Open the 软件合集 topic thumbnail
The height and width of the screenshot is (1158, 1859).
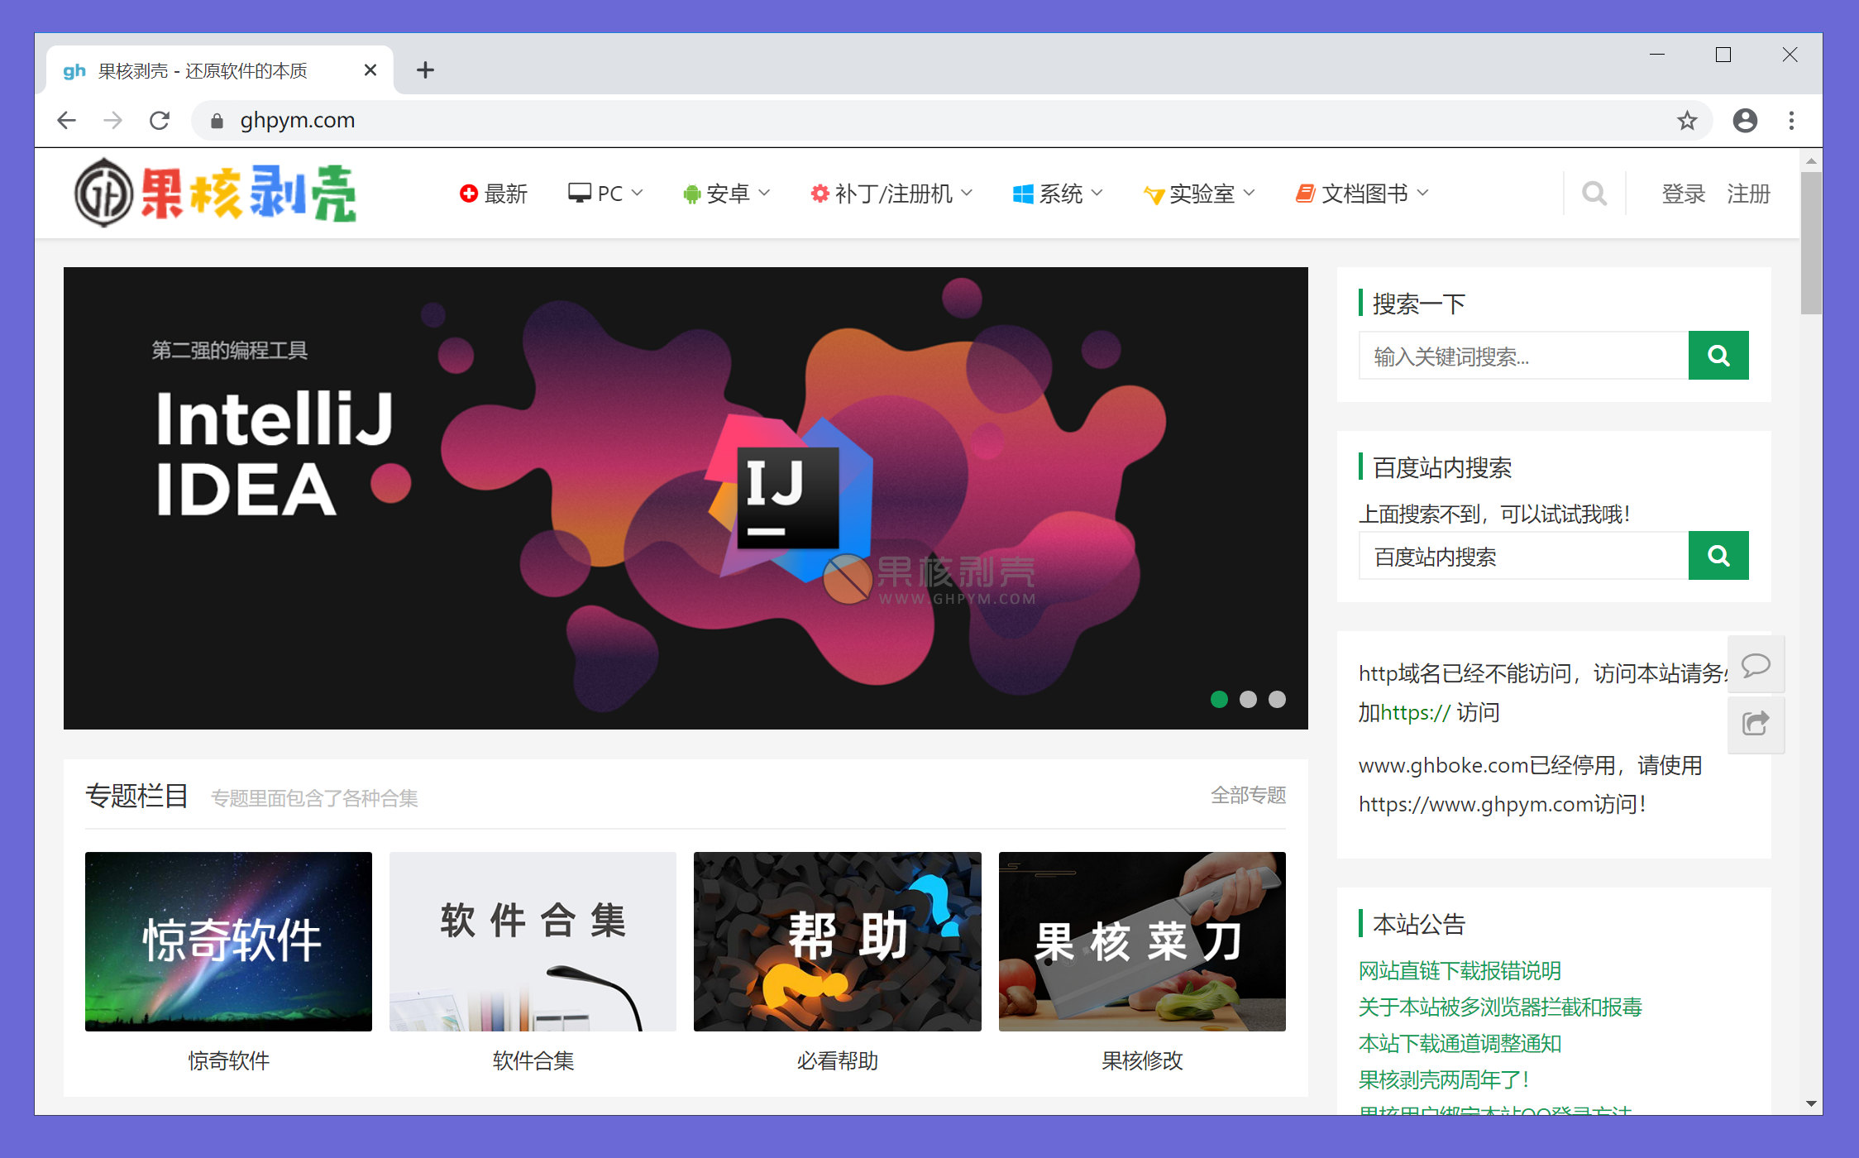click(x=533, y=941)
